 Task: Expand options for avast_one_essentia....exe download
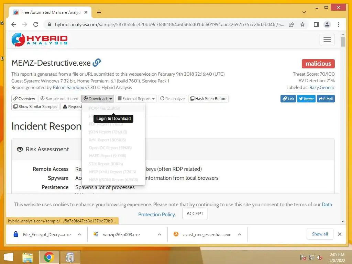tap(240, 234)
